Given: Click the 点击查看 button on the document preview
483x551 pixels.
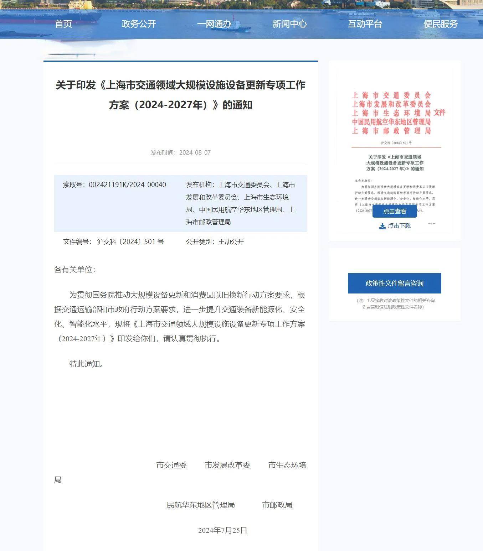Looking at the screenshot, I should 394,211.
